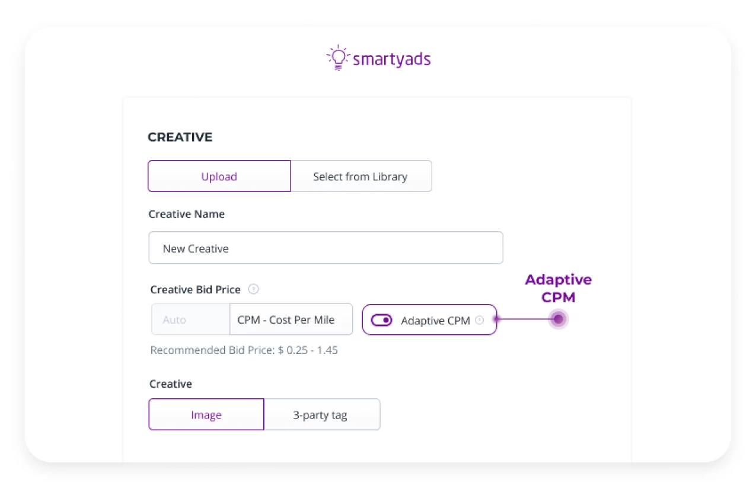Click the New Creative name field
The image size is (756, 489).
(326, 248)
